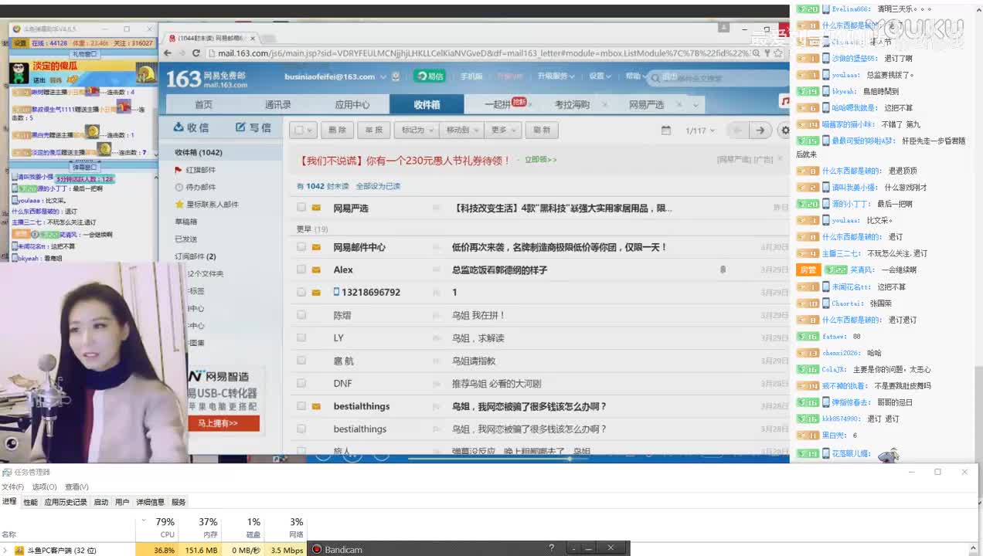Check the 网易邮件中心 email checkbox
The width and height of the screenshot is (983, 556).
click(301, 247)
